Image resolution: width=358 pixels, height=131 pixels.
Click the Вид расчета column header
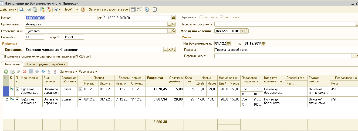pyautogui.click(x=52, y=81)
